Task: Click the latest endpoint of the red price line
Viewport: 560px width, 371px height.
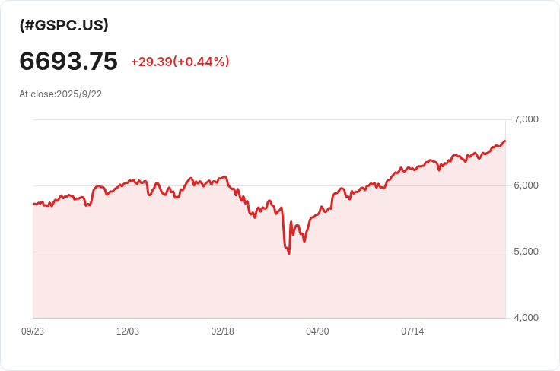Action: [504, 141]
